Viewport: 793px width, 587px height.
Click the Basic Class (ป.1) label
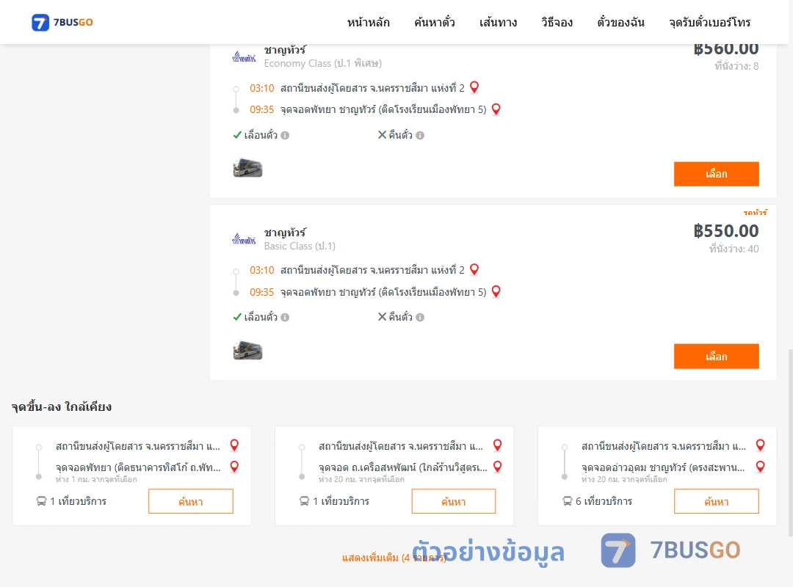click(x=300, y=247)
